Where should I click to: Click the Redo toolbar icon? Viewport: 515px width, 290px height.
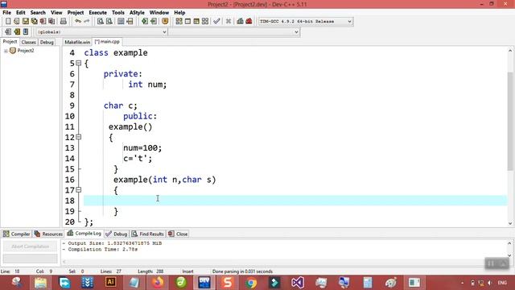tap(87, 22)
